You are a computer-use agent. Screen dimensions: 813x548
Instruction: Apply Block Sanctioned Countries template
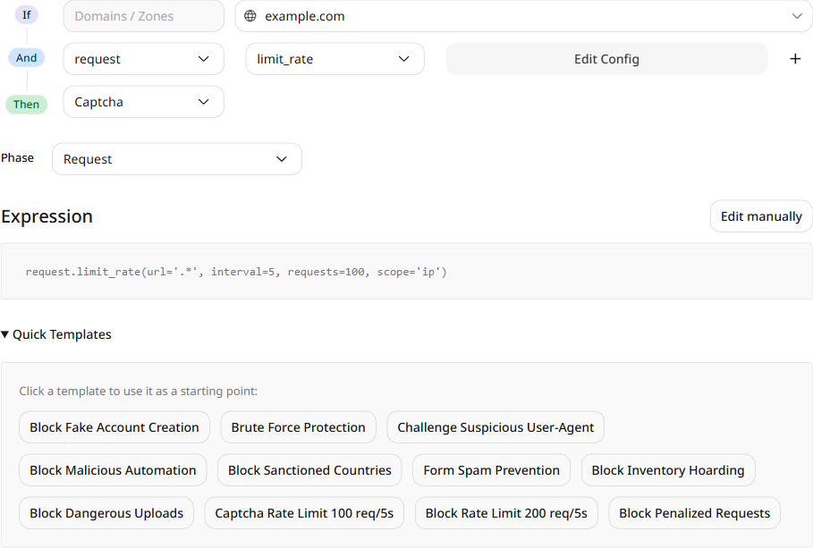click(x=309, y=470)
